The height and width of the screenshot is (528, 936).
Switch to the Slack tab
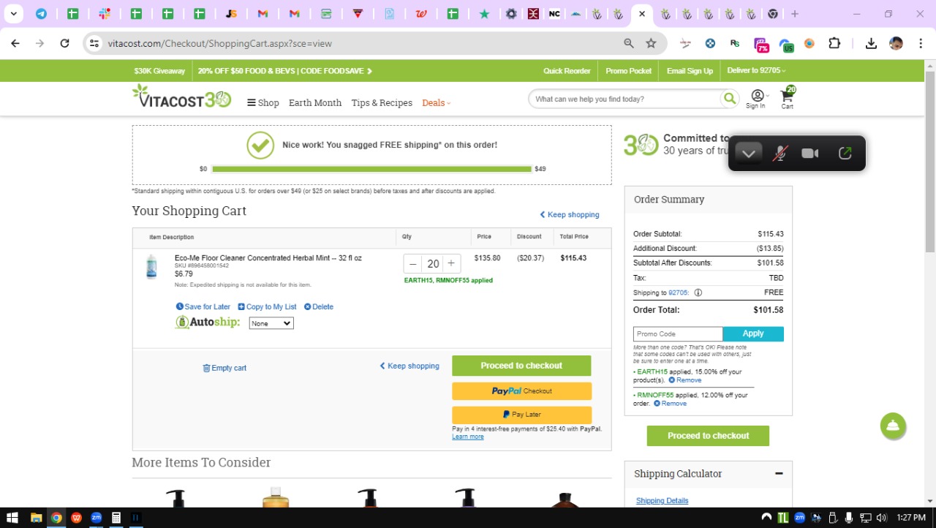coord(105,14)
